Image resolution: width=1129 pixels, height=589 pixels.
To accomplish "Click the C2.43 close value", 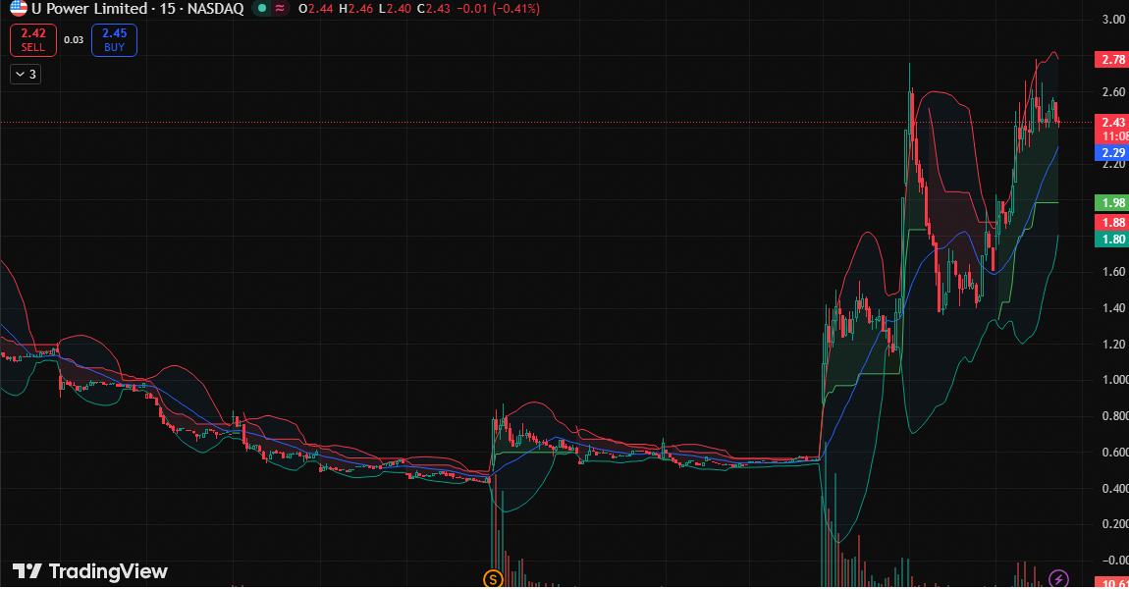I will click(434, 9).
